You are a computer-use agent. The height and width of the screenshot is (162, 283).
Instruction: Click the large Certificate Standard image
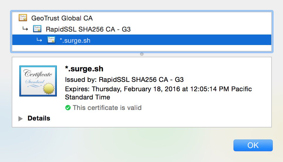38,81
